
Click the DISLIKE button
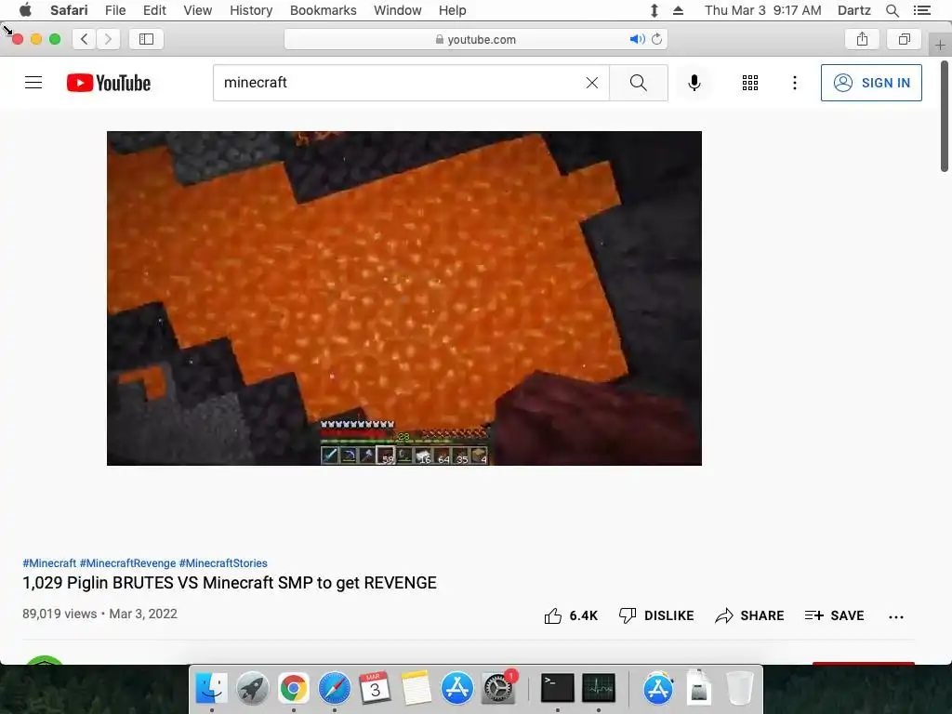(656, 615)
